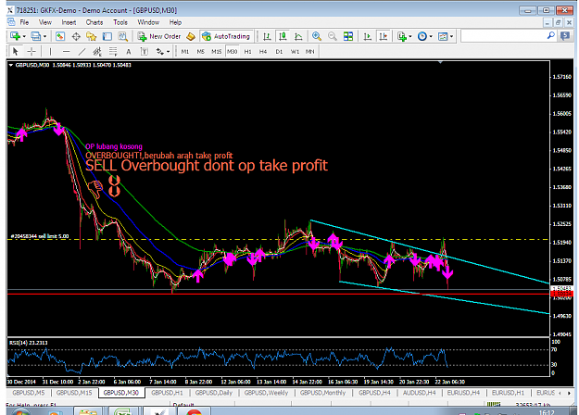Toggle the chart shift icon

coord(384,36)
